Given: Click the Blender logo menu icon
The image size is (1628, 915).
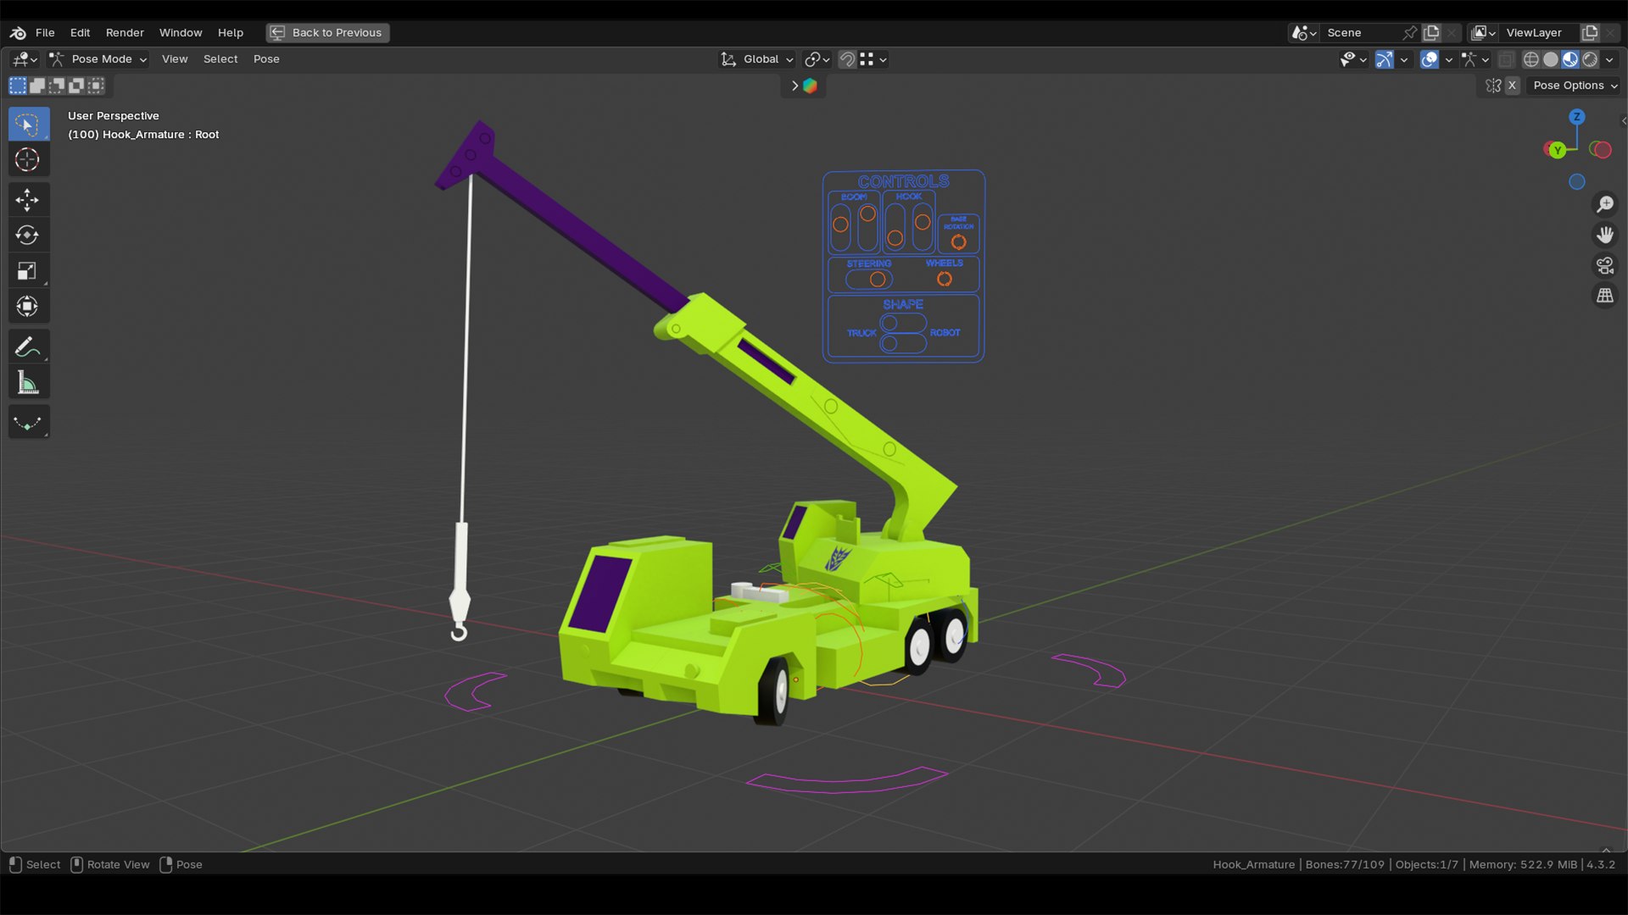Looking at the screenshot, I should tap(18, 33).
